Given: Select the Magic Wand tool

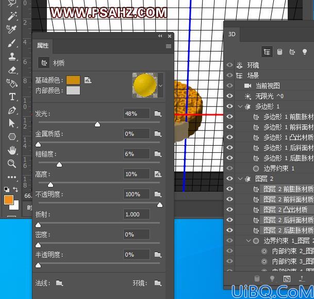Looking at the screenshot, I should click(x=12, y=16).
